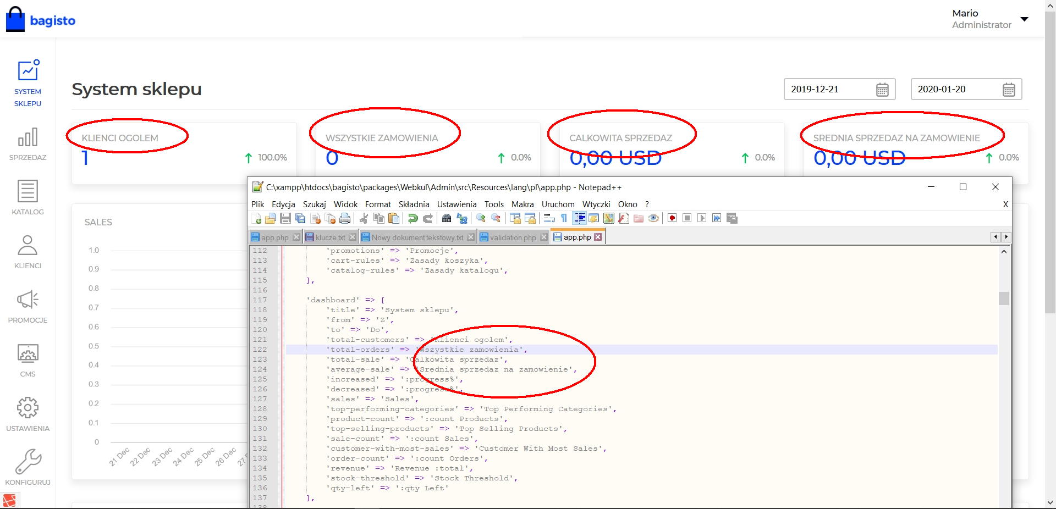
Task: Open calendar picker for 2020-01-20 date
Action: point(1009,90)
